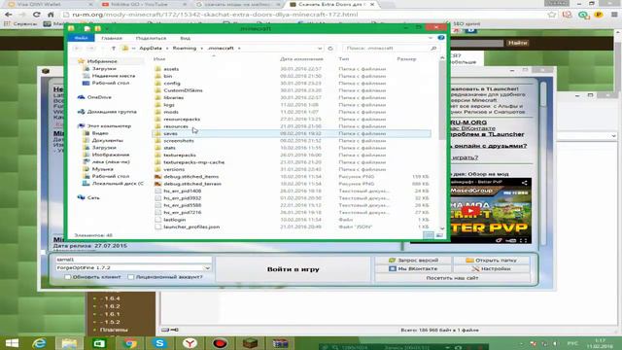Open TLauncher Настройки button
This screenshot has width=622, height=350.
click(x=492, y=268)
